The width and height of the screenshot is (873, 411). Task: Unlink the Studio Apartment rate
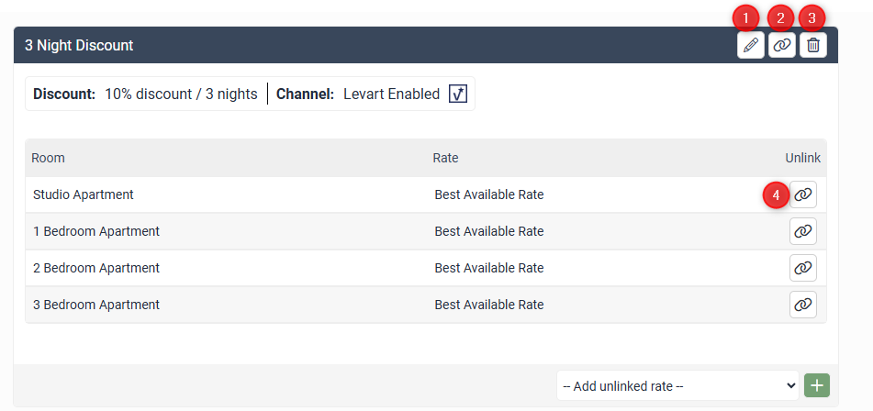[802, 194]
